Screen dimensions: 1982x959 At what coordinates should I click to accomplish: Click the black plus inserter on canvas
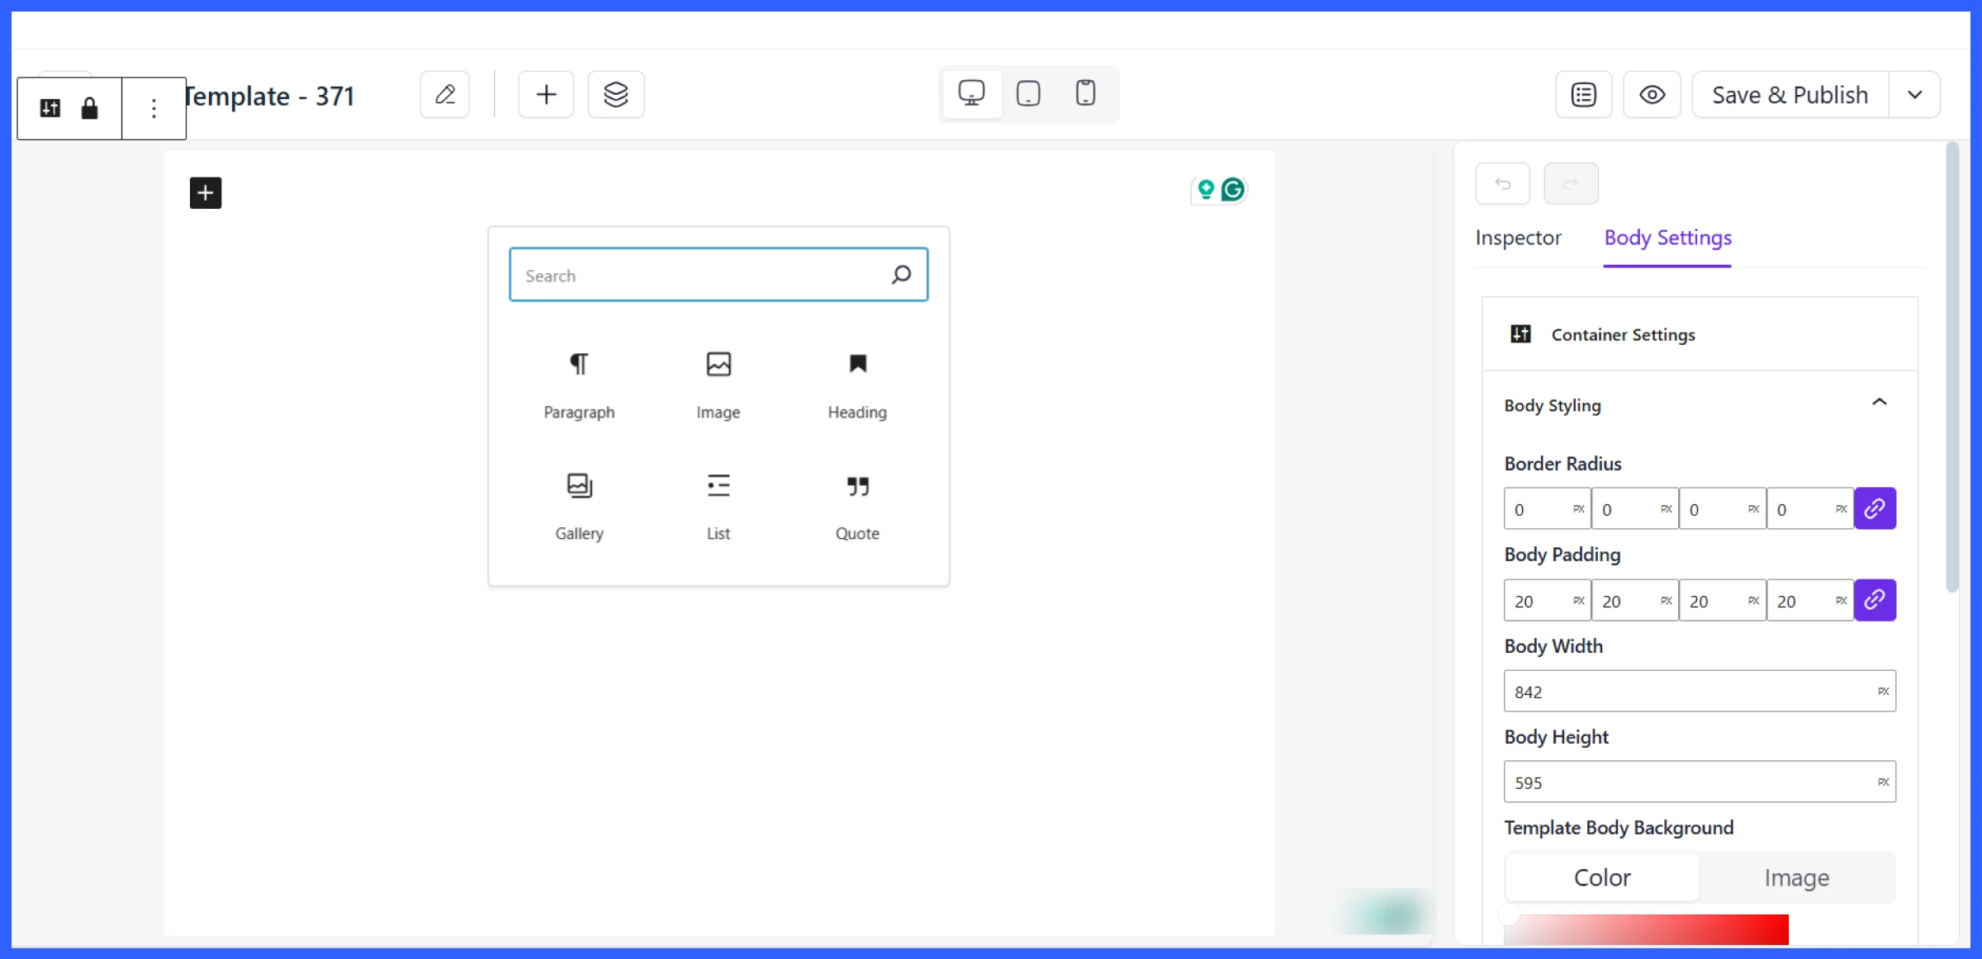tap(206, 193)
